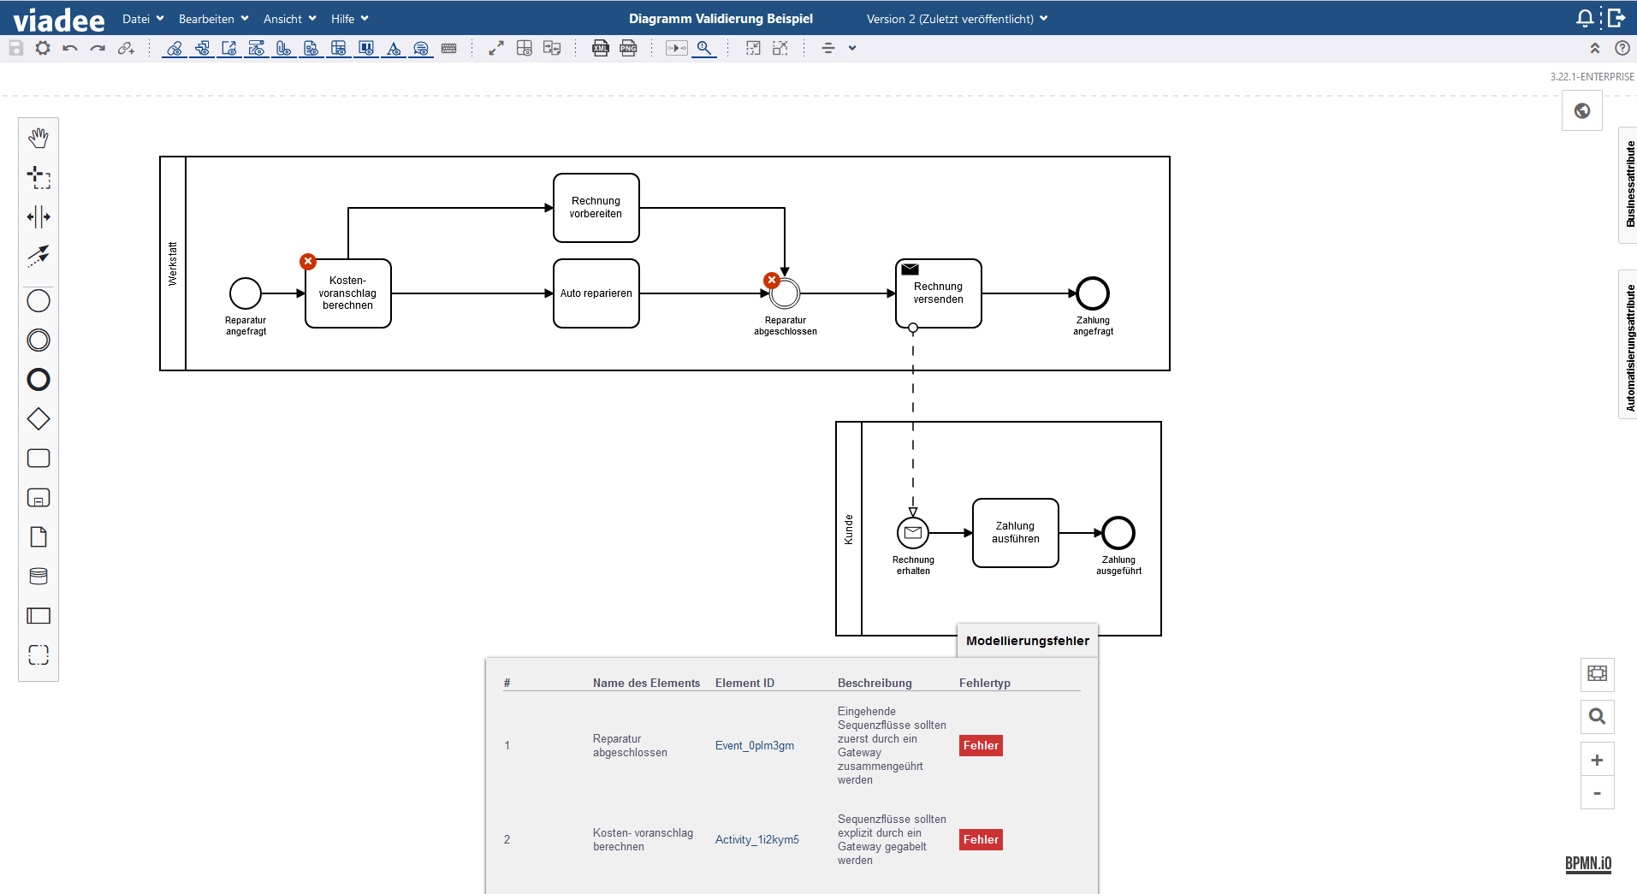Screen dimensions: 1637x894
Task: Click Fehler badge for Reparatur abgeschlossen
Action: tap(981, 746)
